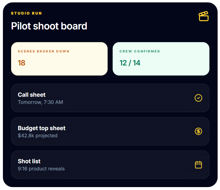Select the Scenes Broken Down card
The image size is (220, 190).
click(59, 59)
